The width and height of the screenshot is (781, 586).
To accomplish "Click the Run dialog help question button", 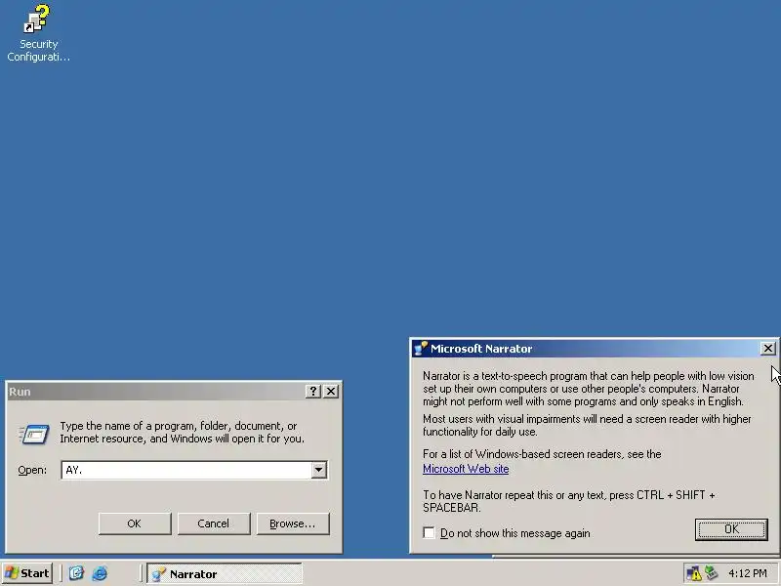I will pos(312,392).
